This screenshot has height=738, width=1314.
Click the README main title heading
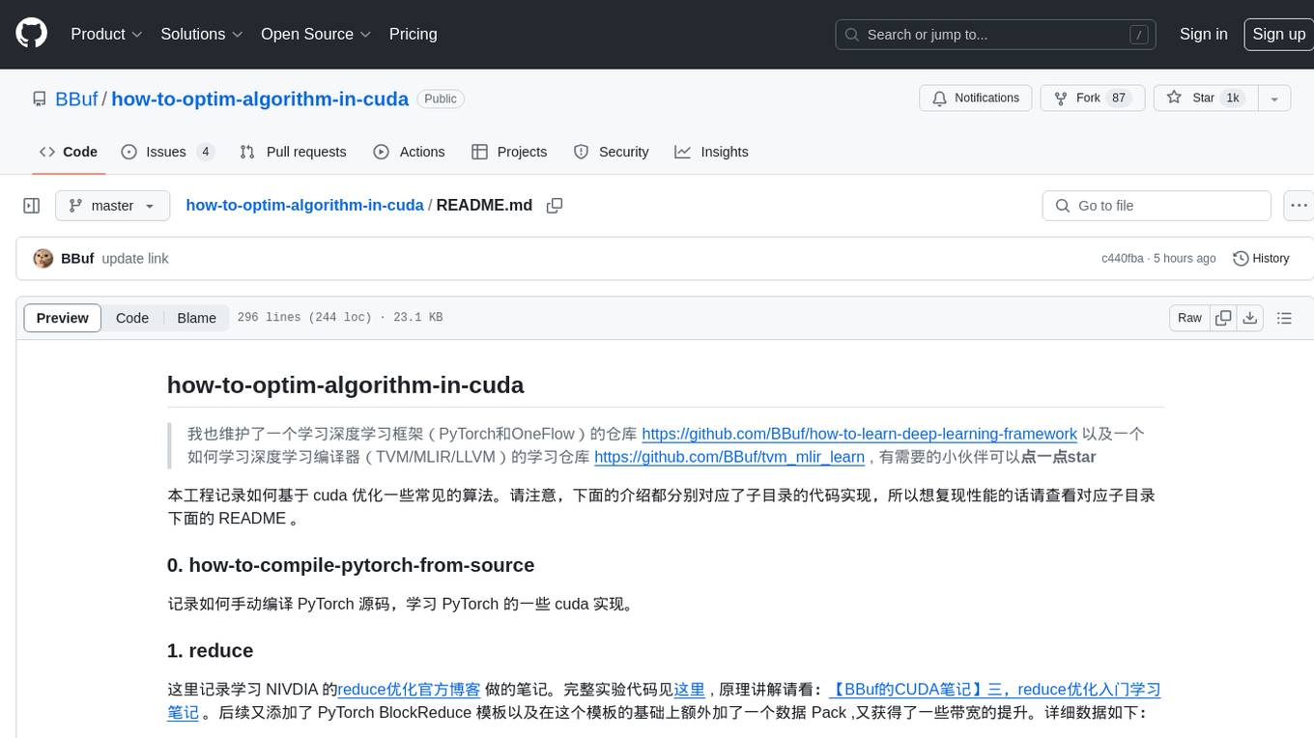345,384
